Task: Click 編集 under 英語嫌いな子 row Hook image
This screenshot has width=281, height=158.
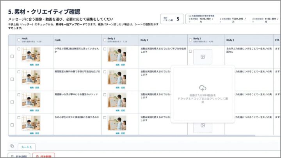Action: (x=32, y=110)
